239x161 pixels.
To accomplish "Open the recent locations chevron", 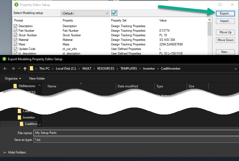I will (x=19, y=68).
